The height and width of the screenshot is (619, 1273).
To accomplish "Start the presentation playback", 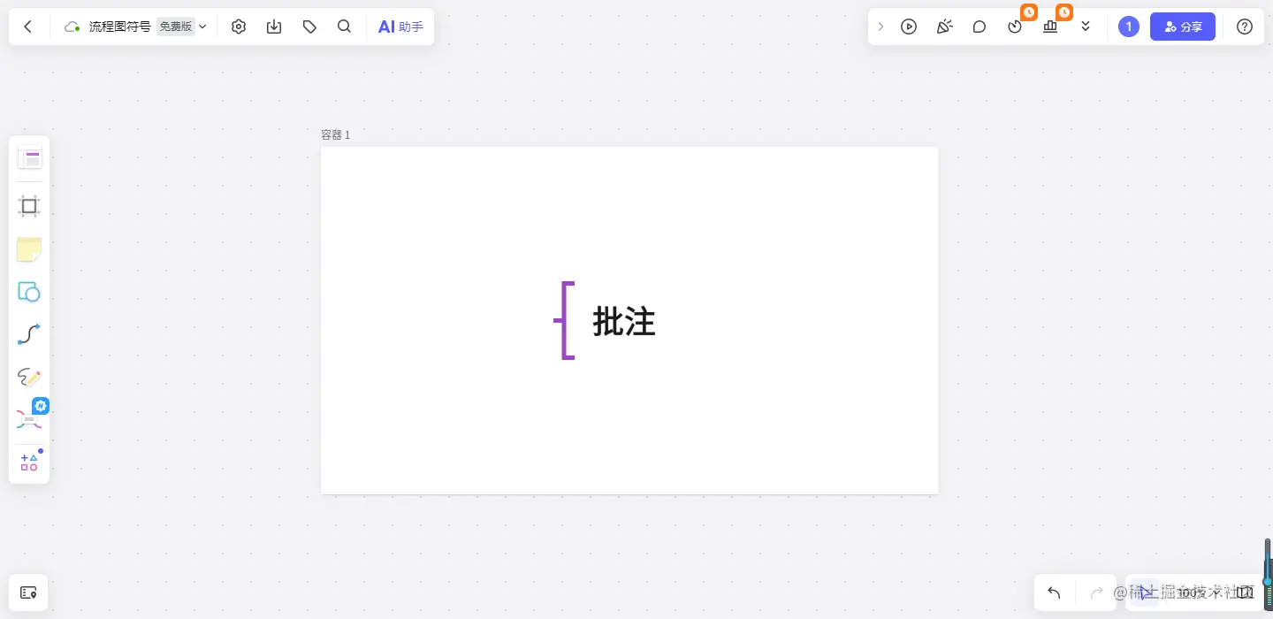I will [x=909, y=27].
